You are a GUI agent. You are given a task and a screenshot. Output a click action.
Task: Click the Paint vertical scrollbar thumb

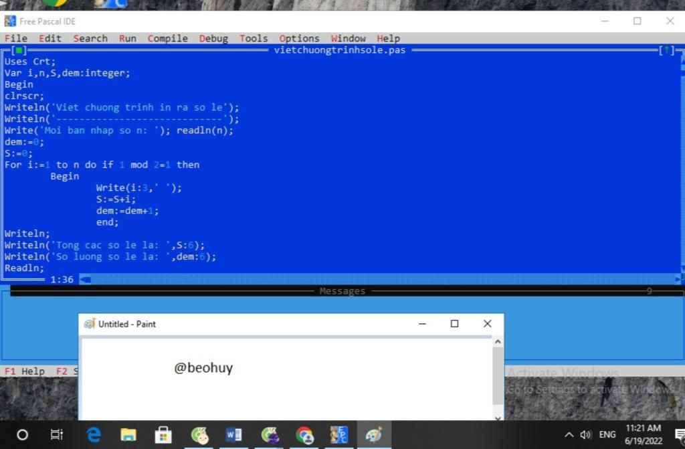498,376
